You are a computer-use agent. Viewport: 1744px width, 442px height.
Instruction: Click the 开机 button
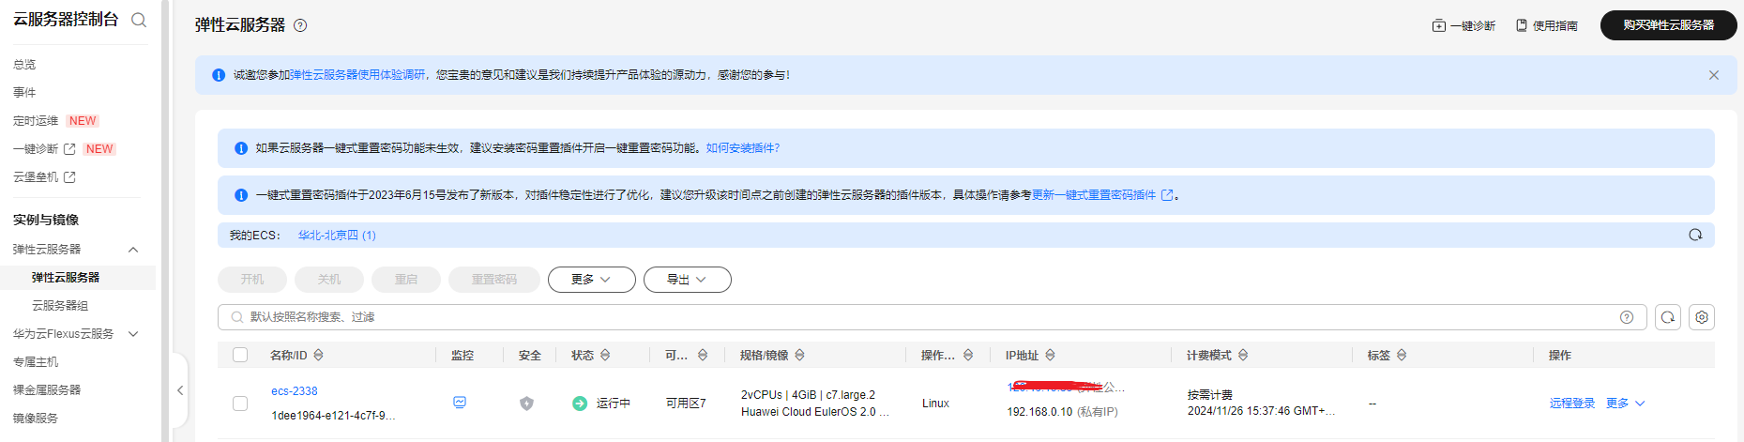252,280
